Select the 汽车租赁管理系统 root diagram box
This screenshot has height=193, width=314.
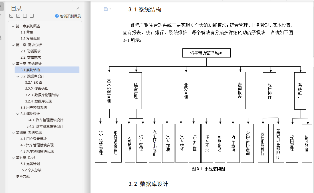coord(206,53)
